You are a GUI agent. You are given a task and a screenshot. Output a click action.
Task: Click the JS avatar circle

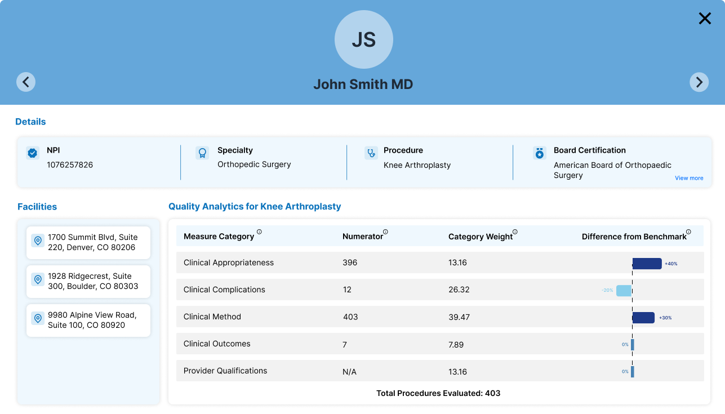click(363, 40)
